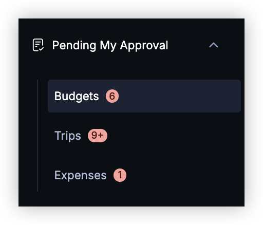Click the 9+ count badge beside Trips
The height and width of the screenshot is (225, 263).
pos(98,136)
